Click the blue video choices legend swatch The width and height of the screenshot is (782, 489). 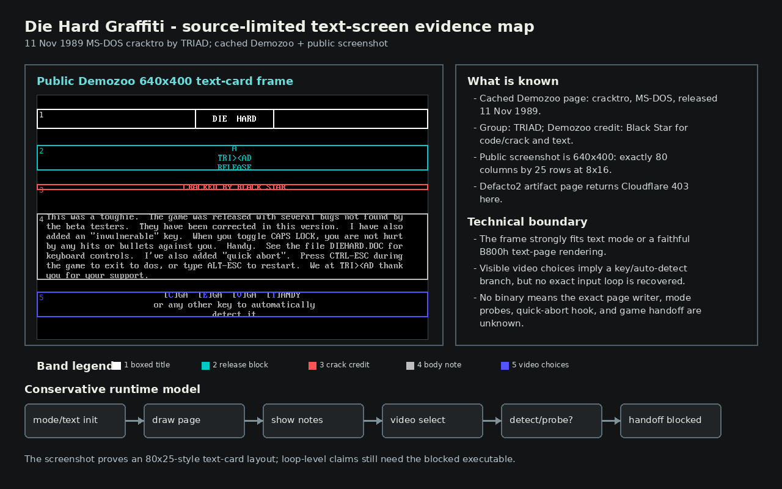coord(505,366)
